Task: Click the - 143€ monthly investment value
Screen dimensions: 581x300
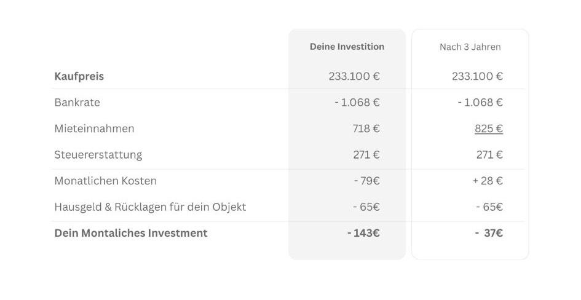Action: click(x=363, y=233)
